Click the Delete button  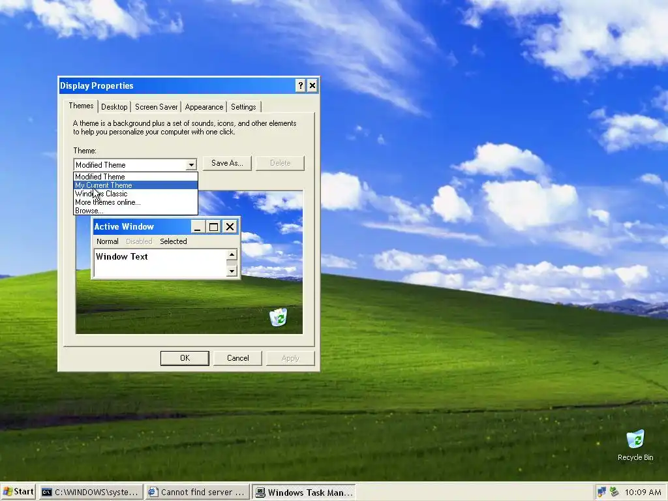(x=280, y=163)
